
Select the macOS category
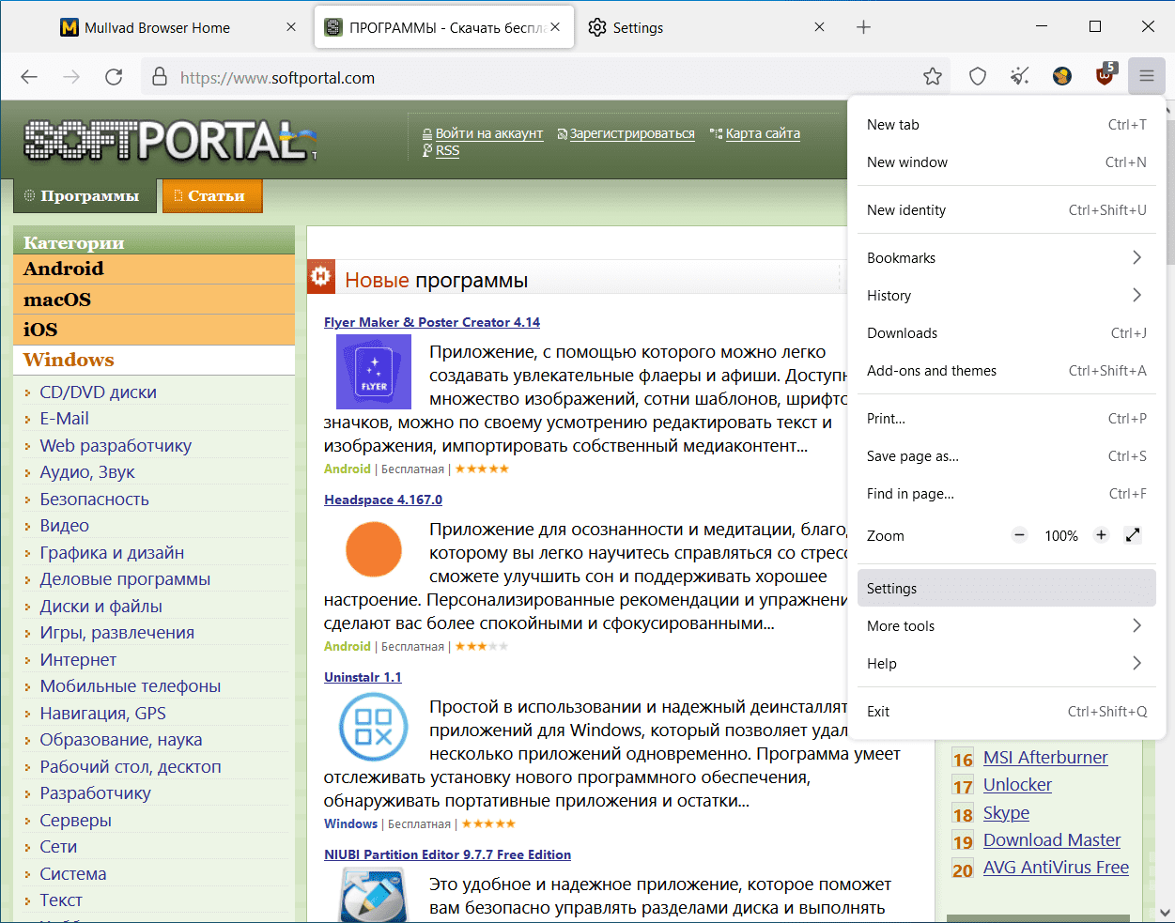coord(154,300)
